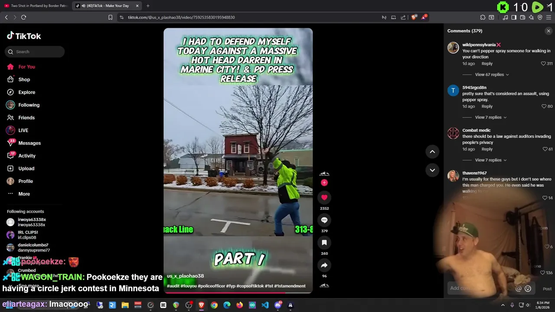
Task: Open Combat medic's profile avatar
Action: pos(453,133)
